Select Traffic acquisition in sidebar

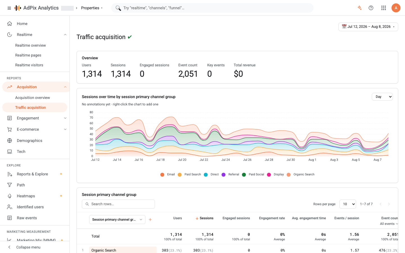tap(35, 107)
